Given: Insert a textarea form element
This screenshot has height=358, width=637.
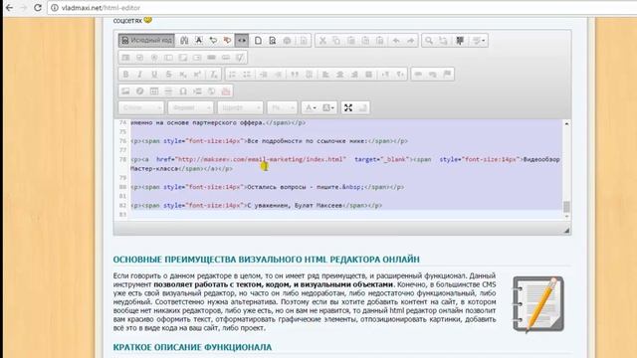Looking at the screenshot, I should pyautogui.click(x=183, y=58).
